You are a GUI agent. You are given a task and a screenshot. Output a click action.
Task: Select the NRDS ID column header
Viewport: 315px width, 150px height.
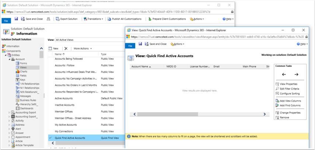(x=176, y=67)
